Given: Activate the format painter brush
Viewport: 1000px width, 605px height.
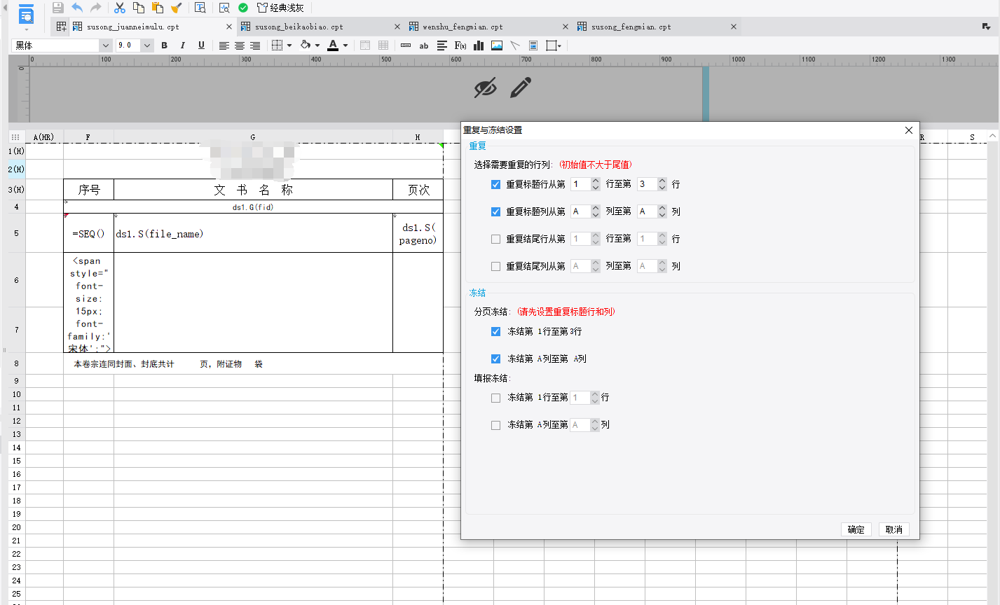Looking at the screenshot, I should click(177, 8).
